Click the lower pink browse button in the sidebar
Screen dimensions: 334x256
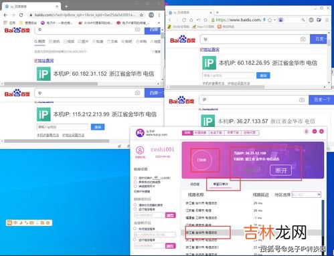[171, 246]
